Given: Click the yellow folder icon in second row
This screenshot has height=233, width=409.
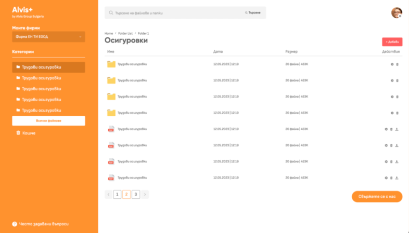Looking at the screenshot, I should tap(111, 80).
